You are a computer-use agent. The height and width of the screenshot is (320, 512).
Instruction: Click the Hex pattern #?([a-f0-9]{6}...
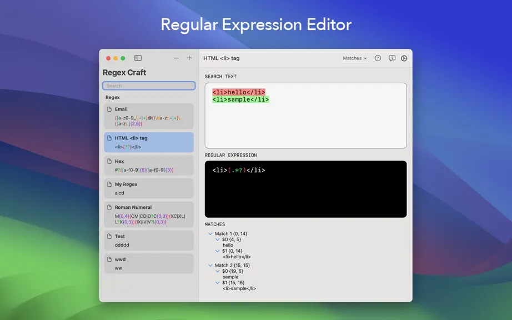(x=144, y=170)
